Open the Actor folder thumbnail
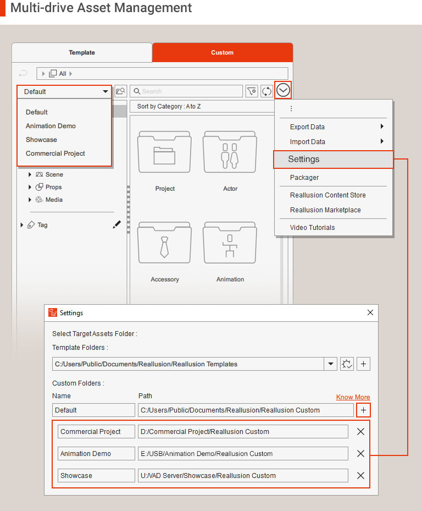Image resolution: width=422 pixels, height=511 pixels. click(230, 161)
